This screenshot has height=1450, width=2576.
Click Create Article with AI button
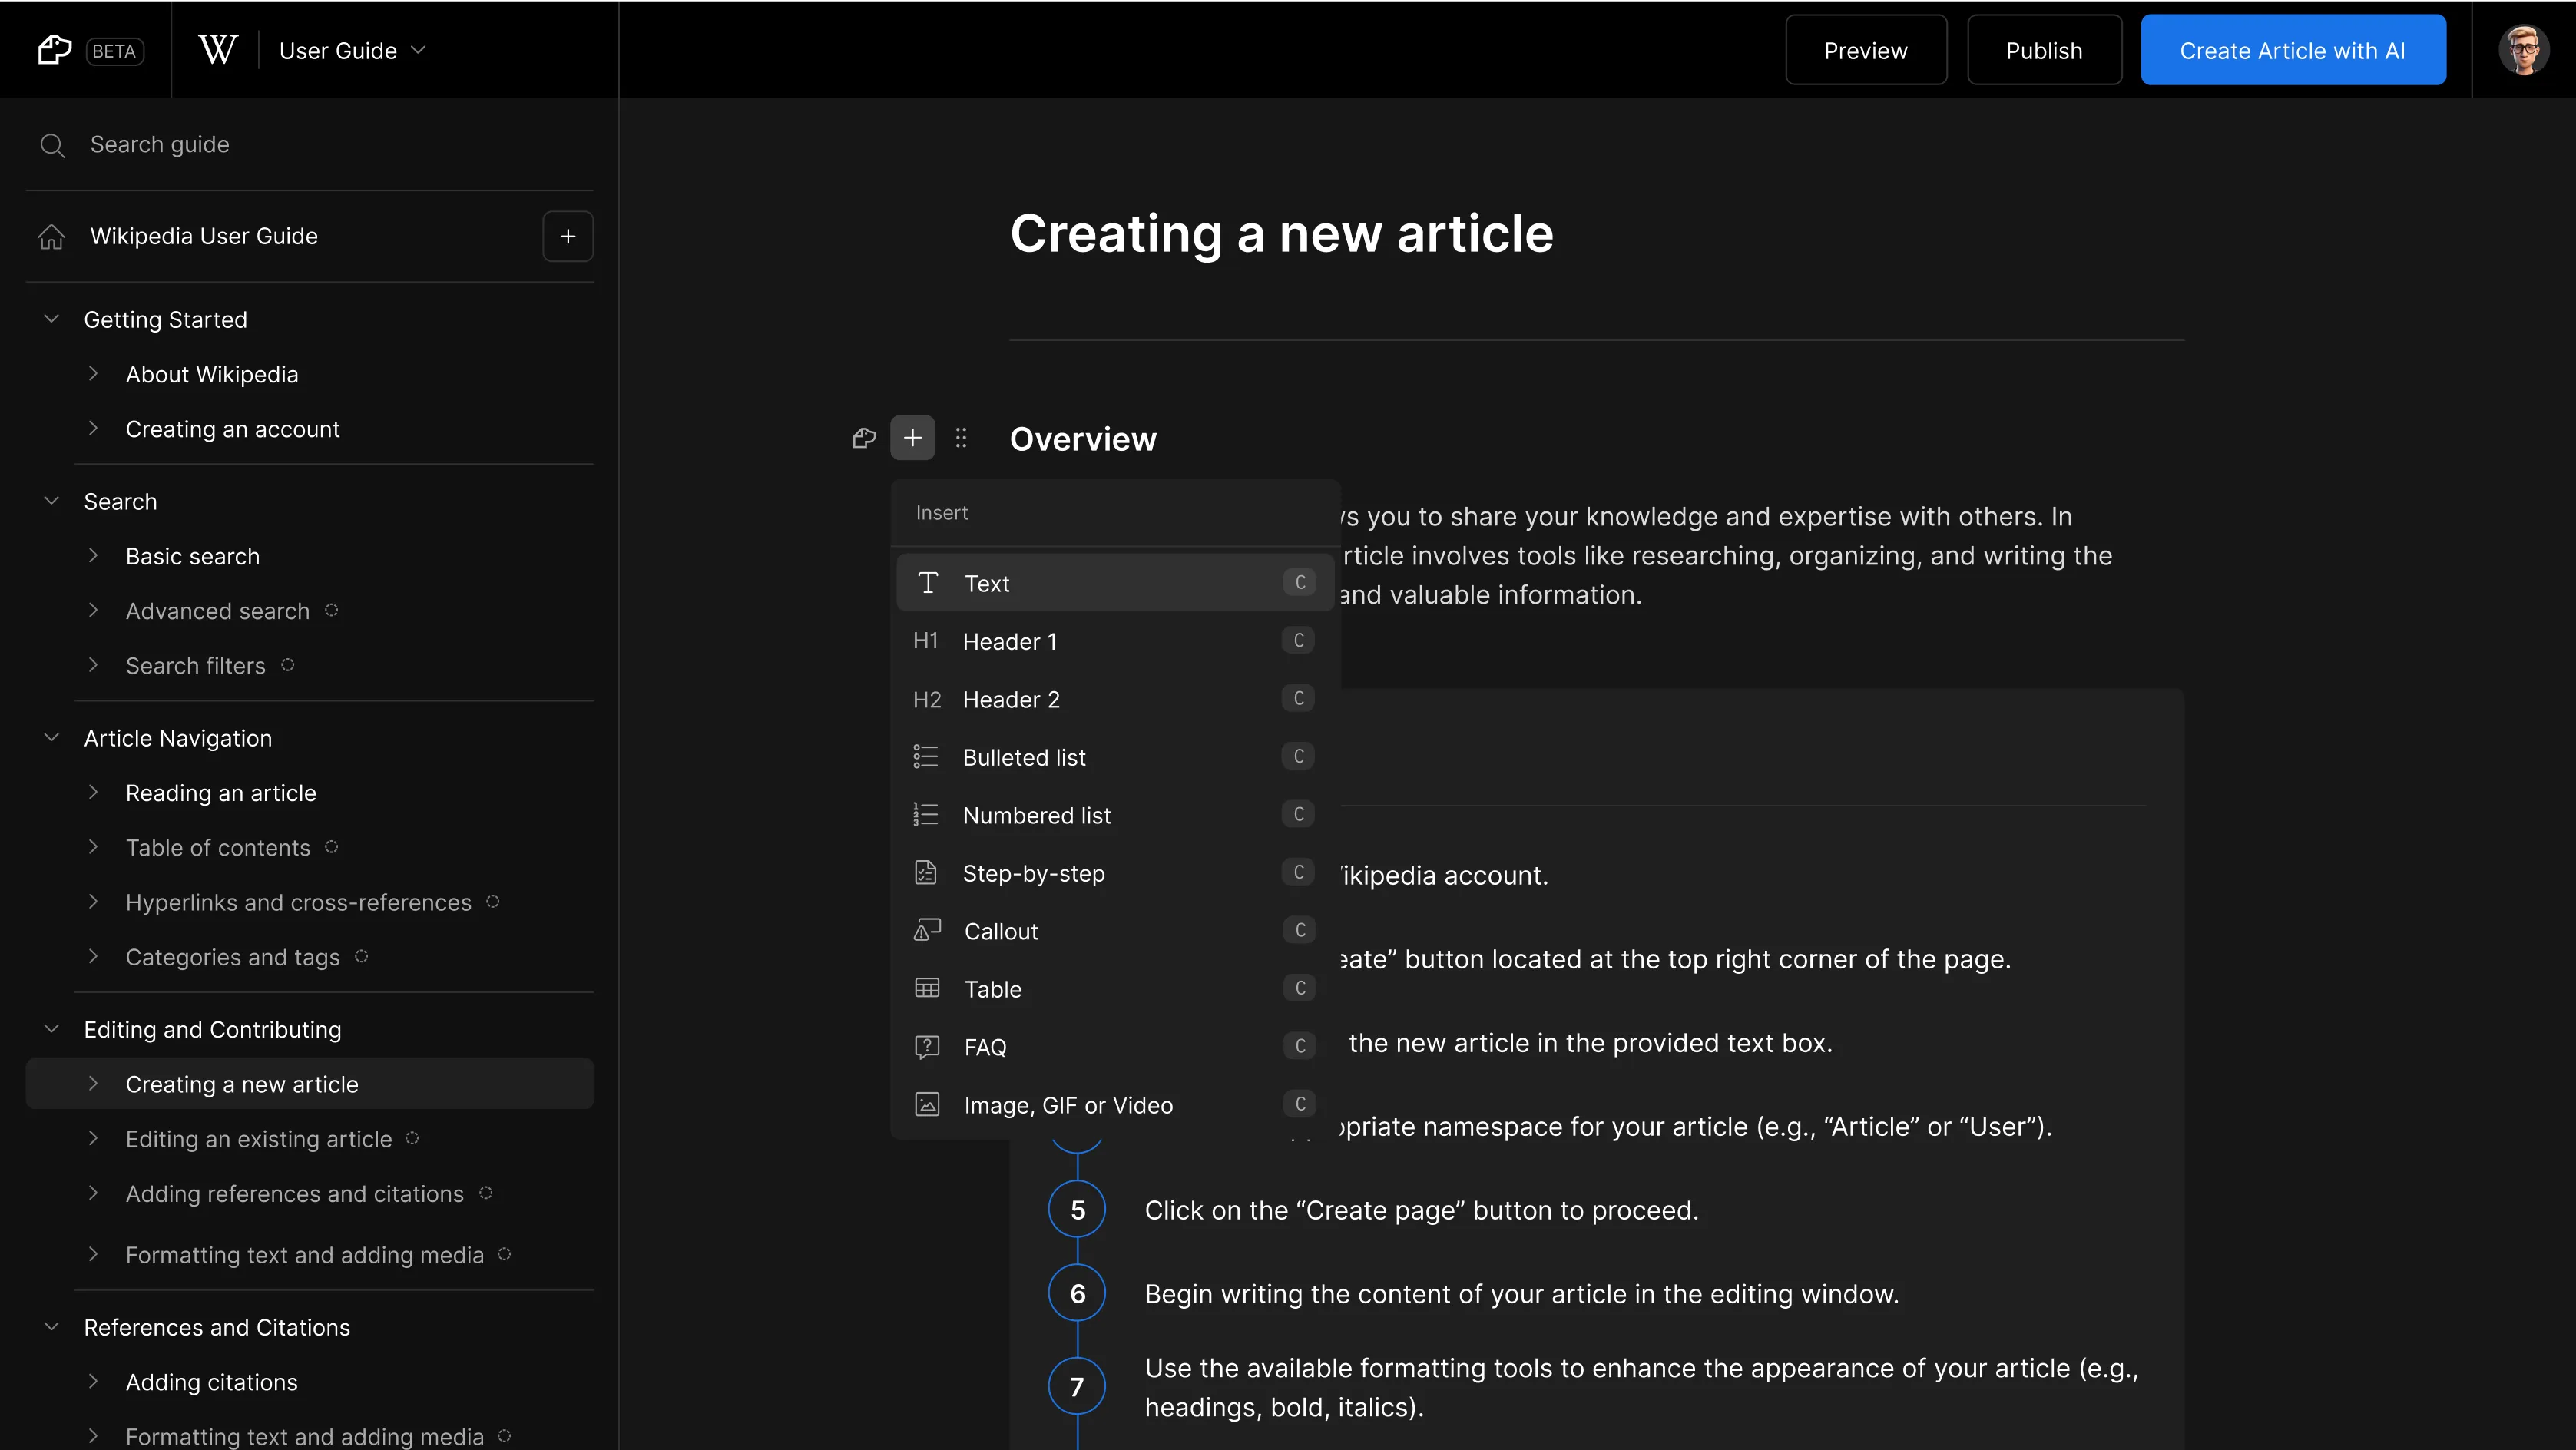tap(2293, 49)
